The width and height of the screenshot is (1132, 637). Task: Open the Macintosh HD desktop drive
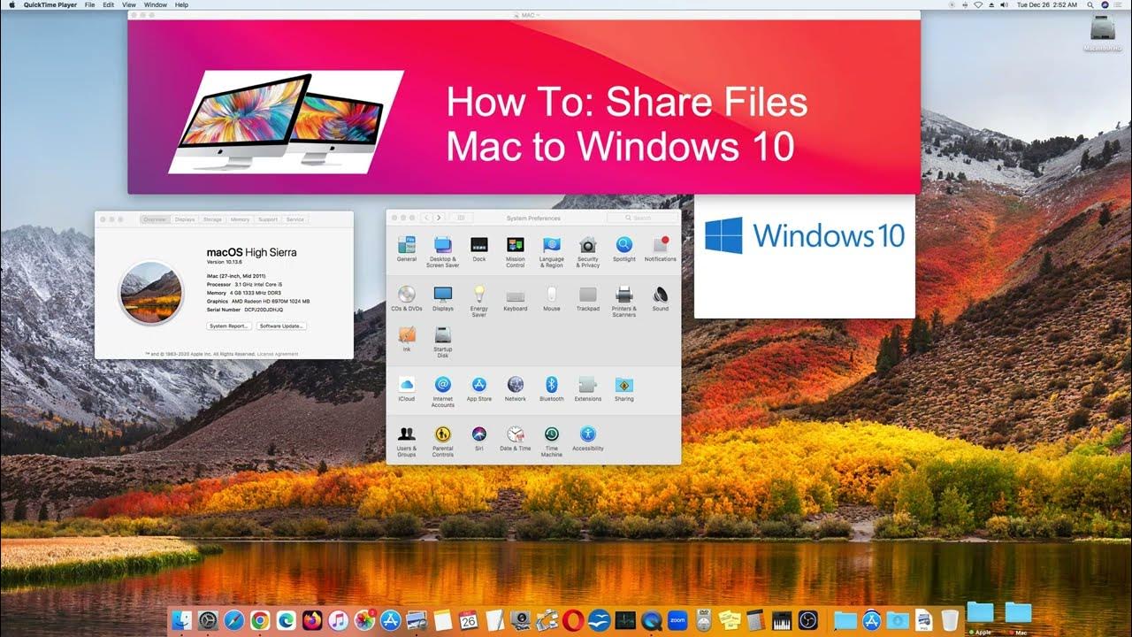click(x=1102, y=34)
